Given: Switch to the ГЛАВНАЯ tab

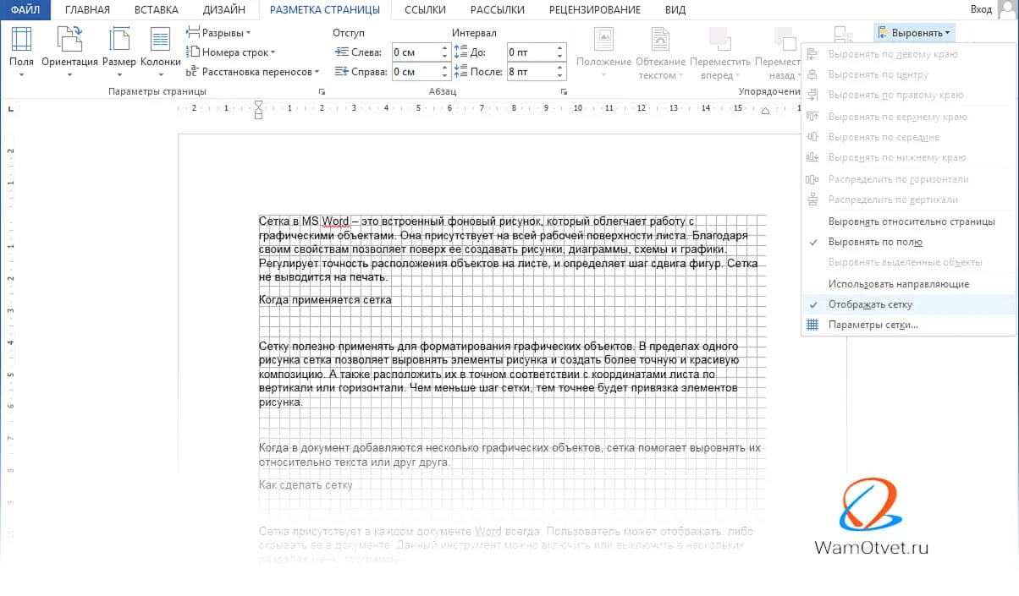Looking at the screenshot, I should coord(87,10).
